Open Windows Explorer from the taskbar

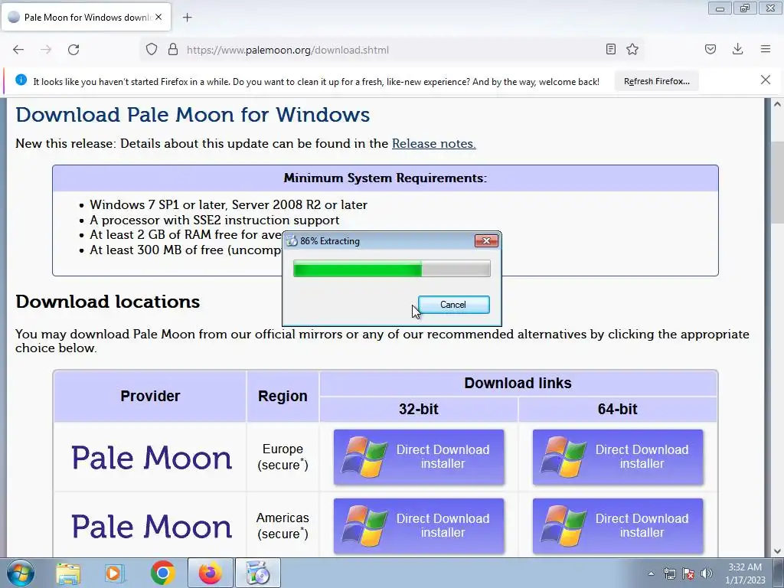pos(68,573)
